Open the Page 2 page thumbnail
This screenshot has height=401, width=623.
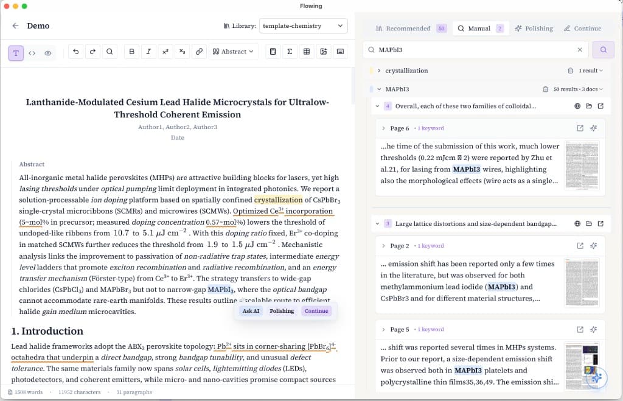(582, 282)
